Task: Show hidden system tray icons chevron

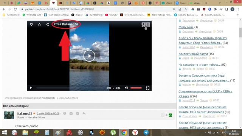Action: click(x=205, y=133)
